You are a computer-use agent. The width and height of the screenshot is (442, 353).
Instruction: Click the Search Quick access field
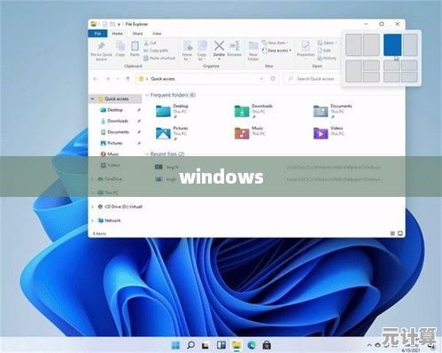pyautogui.click(x=312, y=79)
